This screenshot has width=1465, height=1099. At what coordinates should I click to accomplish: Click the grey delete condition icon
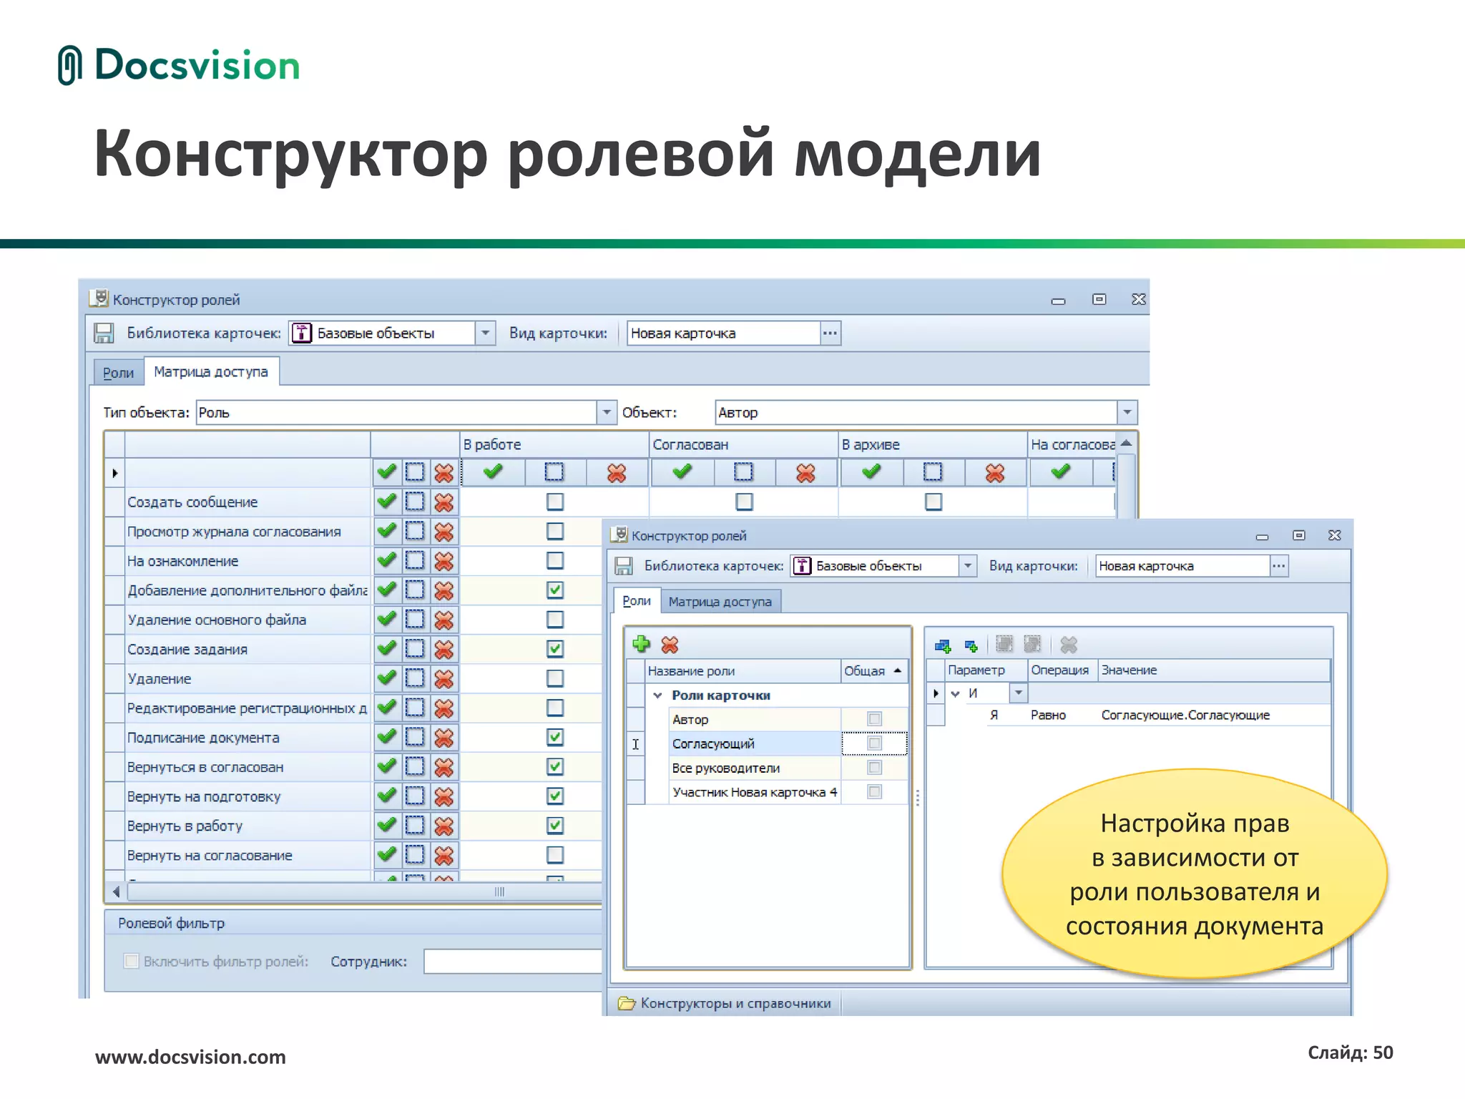pyautogui.click(x=1068, y=645)
